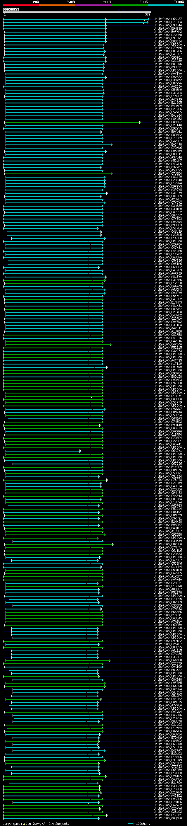
Task: Click the Large gaps legend text
Action: coord(36,824)
